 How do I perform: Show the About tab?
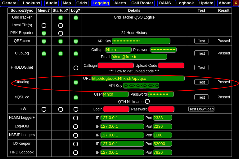225,3
